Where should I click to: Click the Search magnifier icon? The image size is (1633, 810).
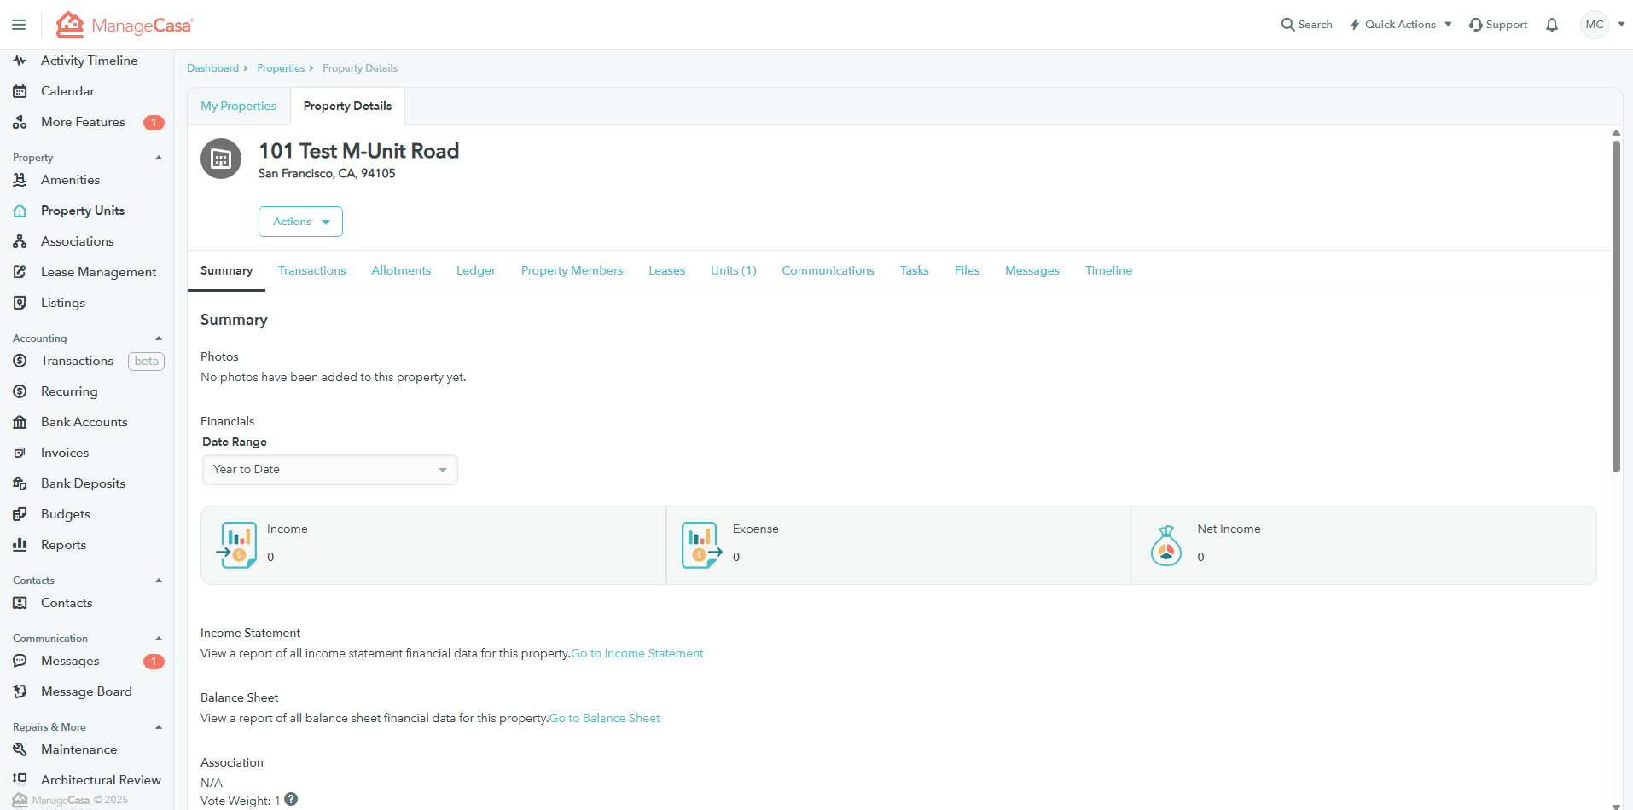coord(1287,25)
